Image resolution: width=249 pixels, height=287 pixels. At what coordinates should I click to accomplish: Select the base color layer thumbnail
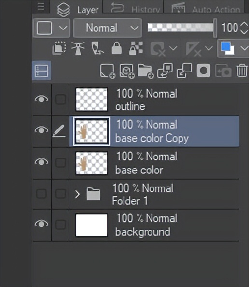click(x=92, y=163)
